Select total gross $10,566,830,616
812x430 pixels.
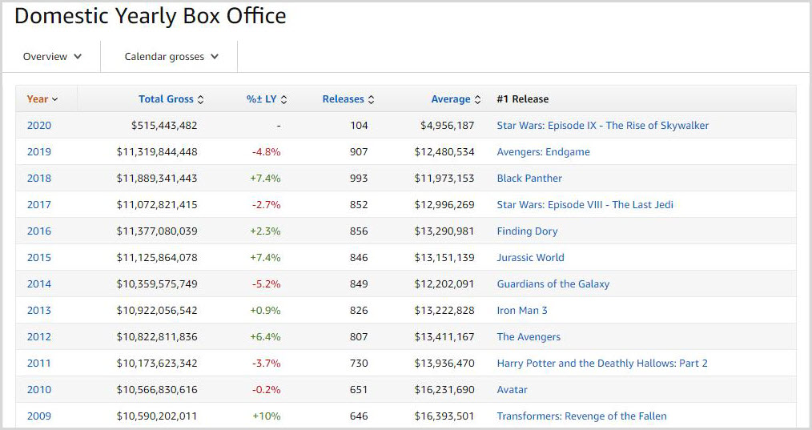pyautogui.click(x=157, y=390)
